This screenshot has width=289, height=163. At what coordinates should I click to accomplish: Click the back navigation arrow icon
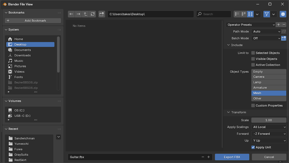[x=71, y=14]
